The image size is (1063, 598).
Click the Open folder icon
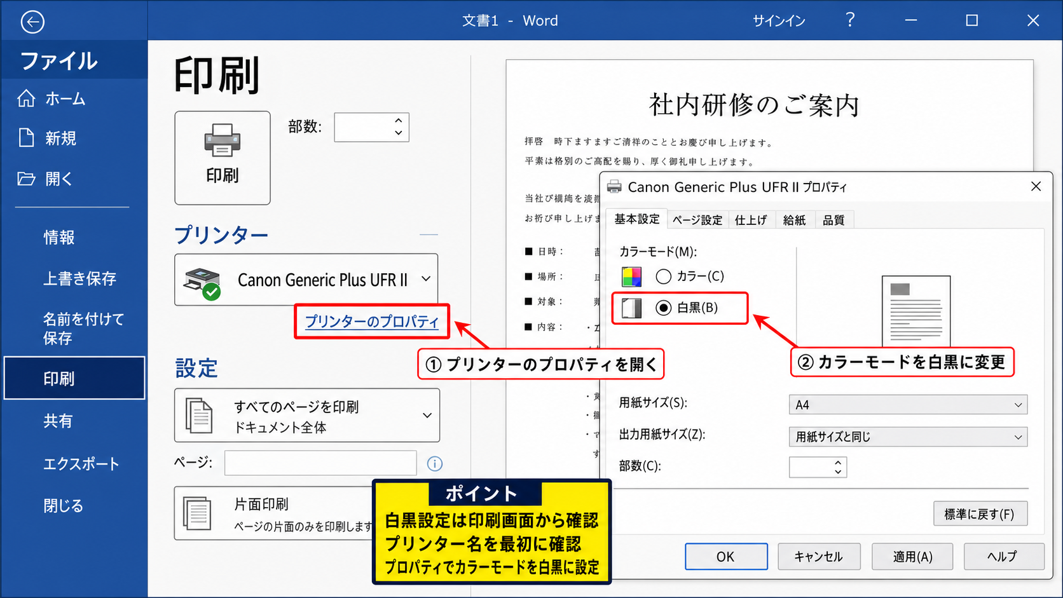click(26, 179)
